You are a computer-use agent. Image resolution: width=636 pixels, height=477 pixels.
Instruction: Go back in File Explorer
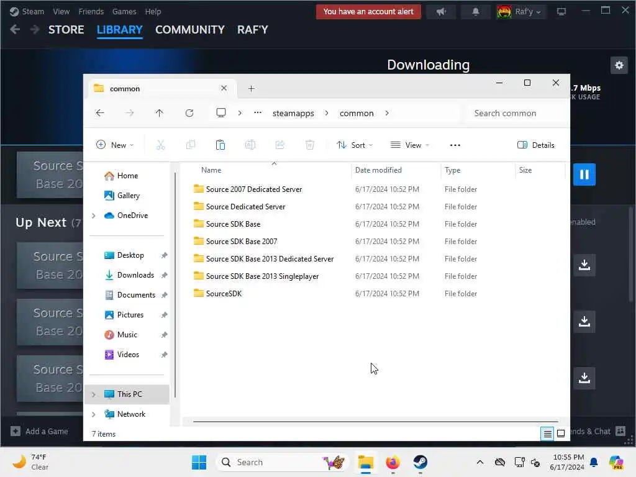[100, 113]
